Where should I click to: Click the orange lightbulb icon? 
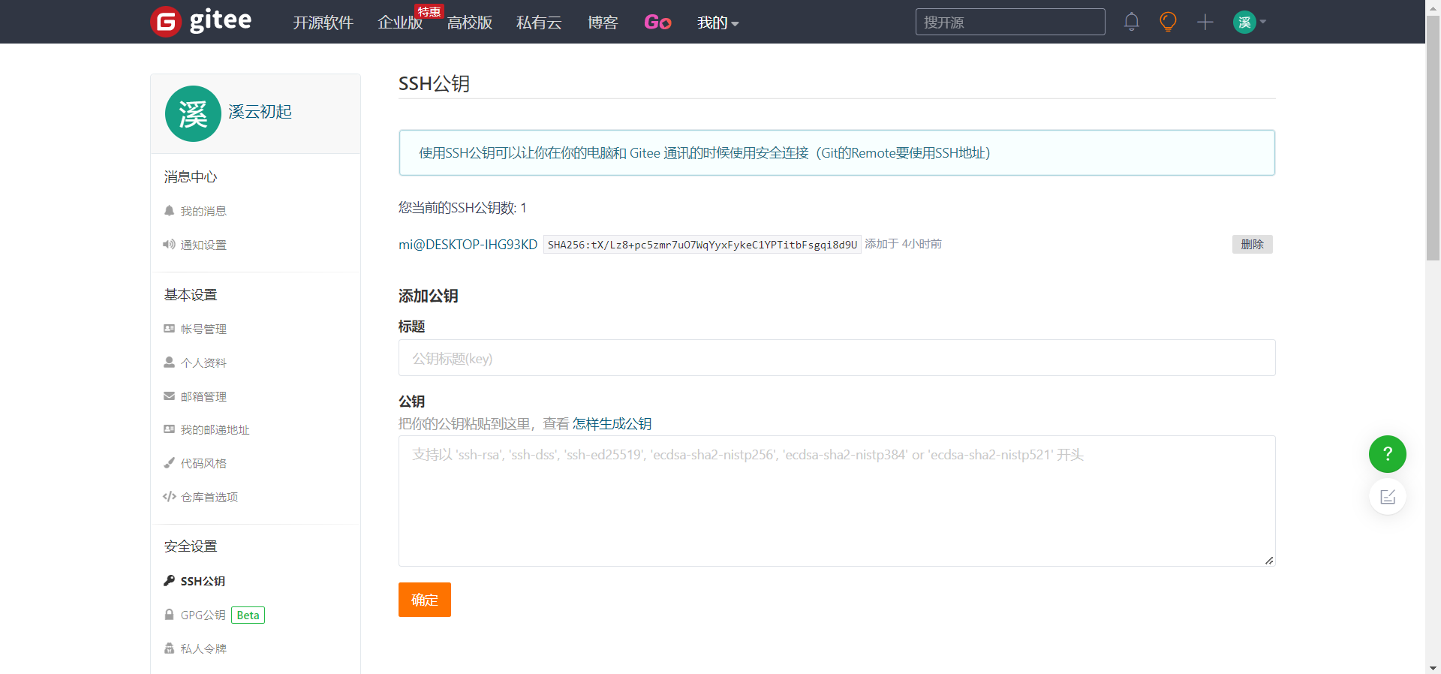(1168, 22)
